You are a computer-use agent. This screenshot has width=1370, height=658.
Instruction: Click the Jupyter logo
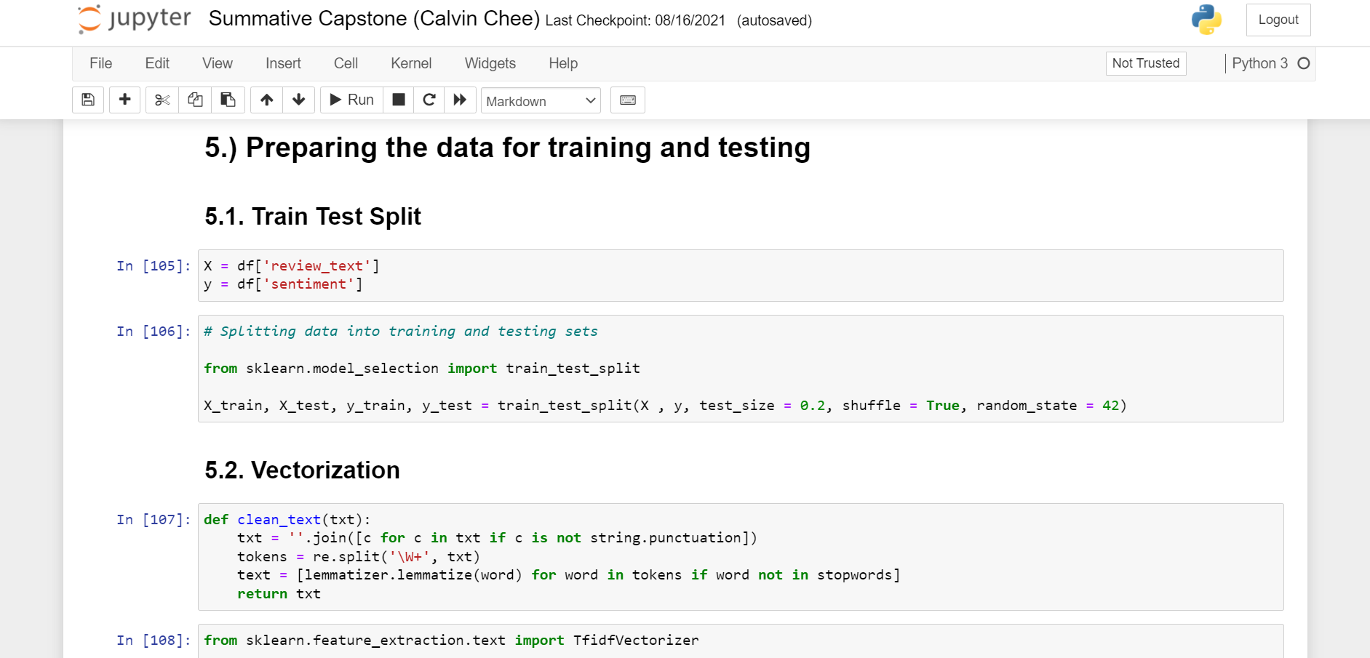pos(135,19)
